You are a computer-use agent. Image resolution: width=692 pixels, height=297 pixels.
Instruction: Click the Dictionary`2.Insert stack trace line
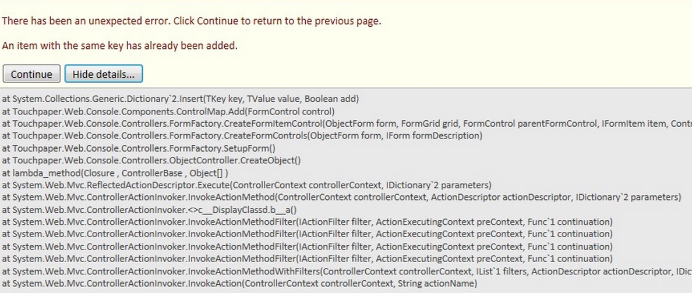pos(181,99)
